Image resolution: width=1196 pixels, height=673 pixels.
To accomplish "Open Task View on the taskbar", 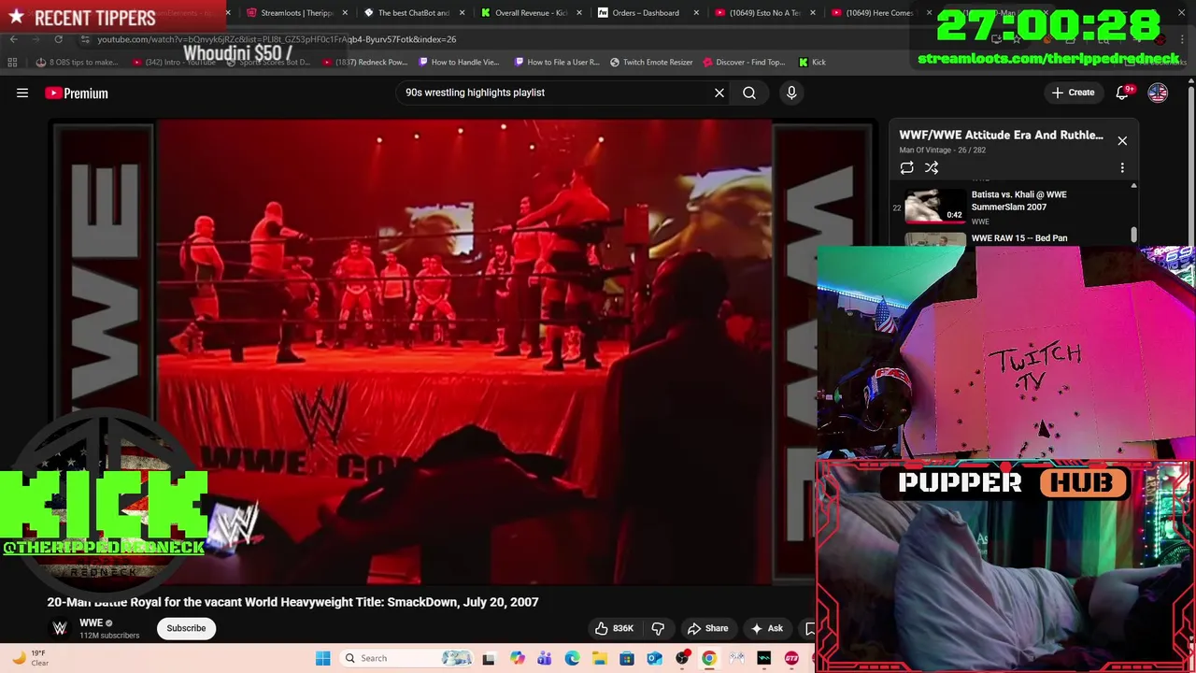I will [488, 658].
